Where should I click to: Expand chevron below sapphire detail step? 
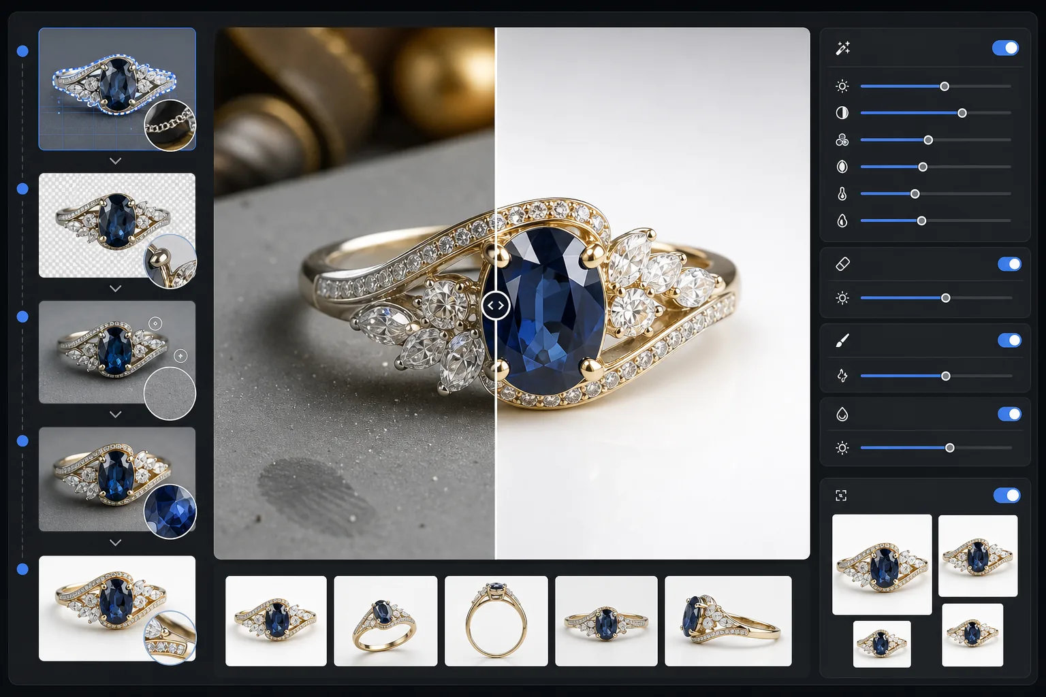coord(116,543)
